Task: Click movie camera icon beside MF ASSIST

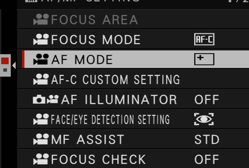Action: click(41, 139)
